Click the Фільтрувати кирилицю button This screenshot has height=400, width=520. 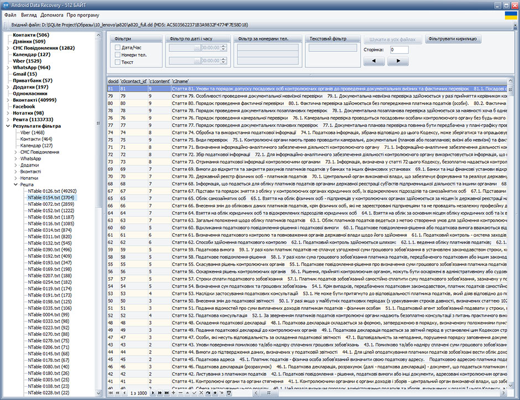[454, 39]
